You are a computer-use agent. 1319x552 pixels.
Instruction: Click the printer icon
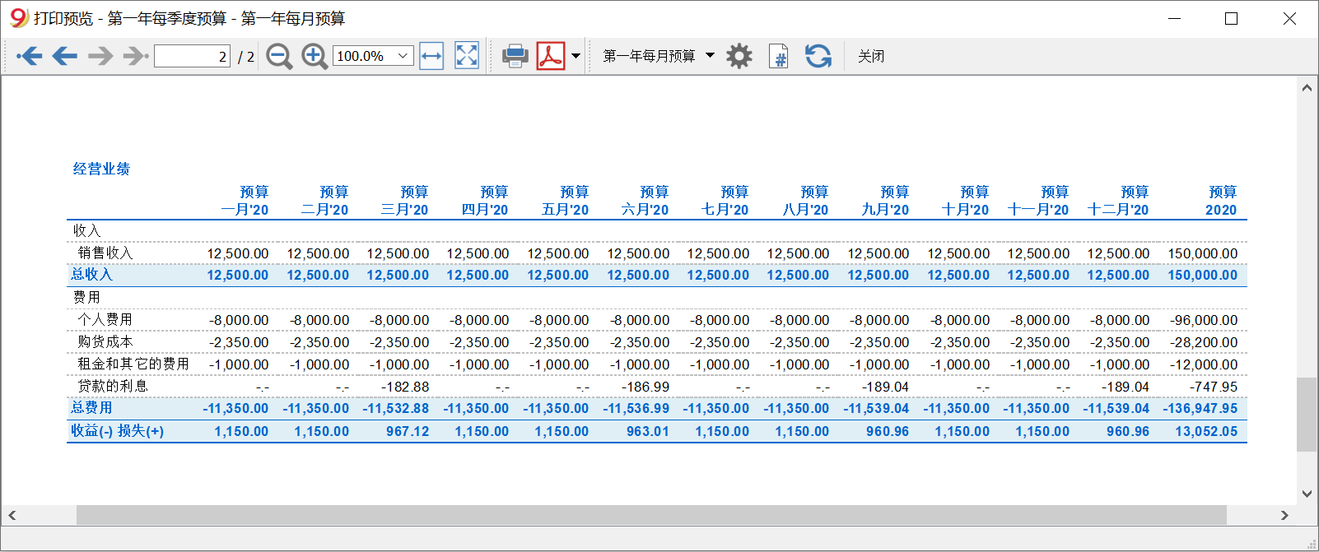pos(515,56)
